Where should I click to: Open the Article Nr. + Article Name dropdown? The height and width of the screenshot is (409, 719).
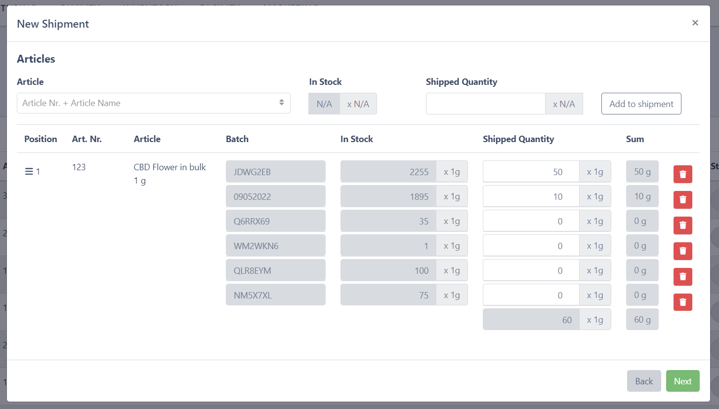[x=153, y=103]
